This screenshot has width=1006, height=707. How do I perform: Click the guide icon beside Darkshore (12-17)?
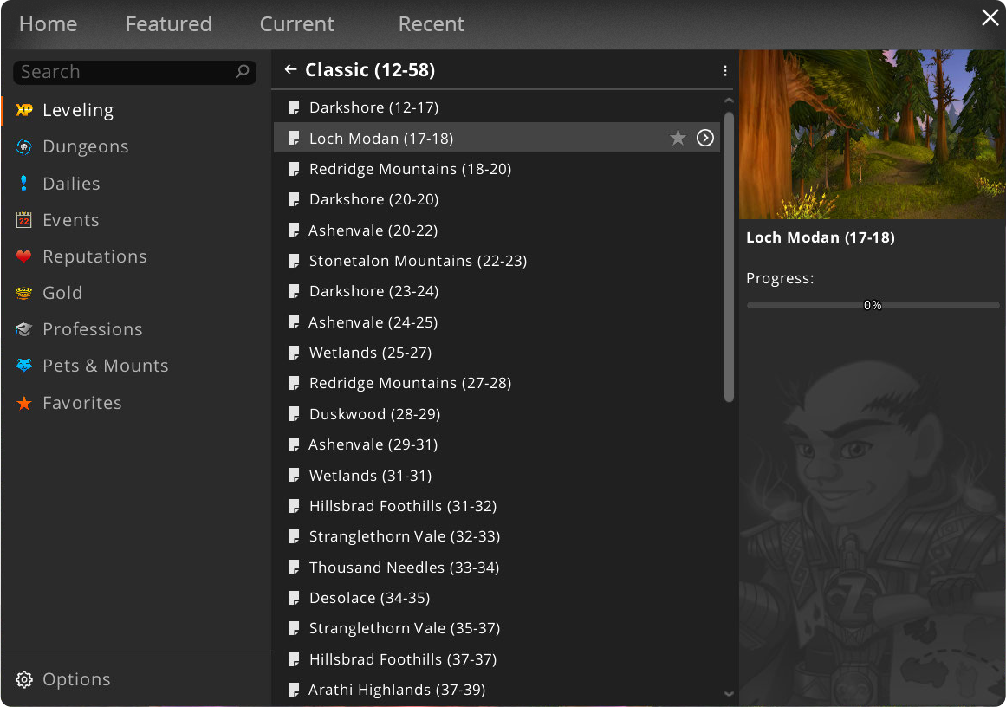294,107
